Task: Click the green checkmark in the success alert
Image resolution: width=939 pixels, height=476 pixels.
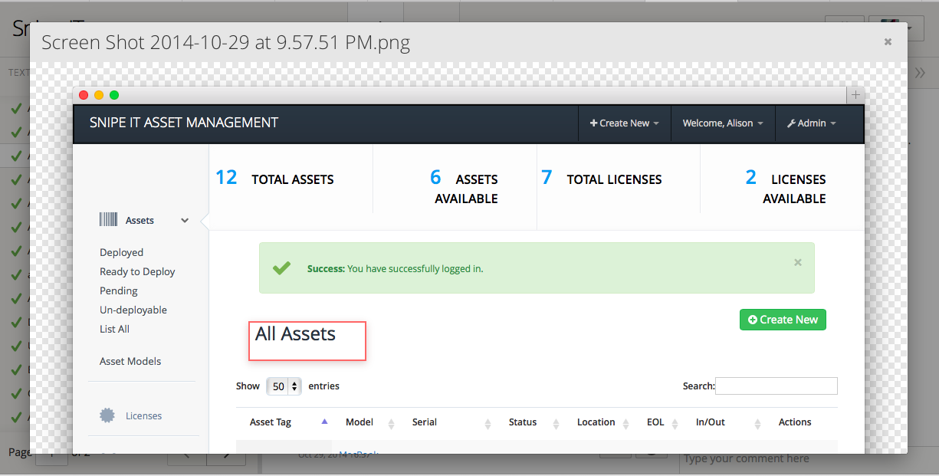Action: [x=282, y=268]
